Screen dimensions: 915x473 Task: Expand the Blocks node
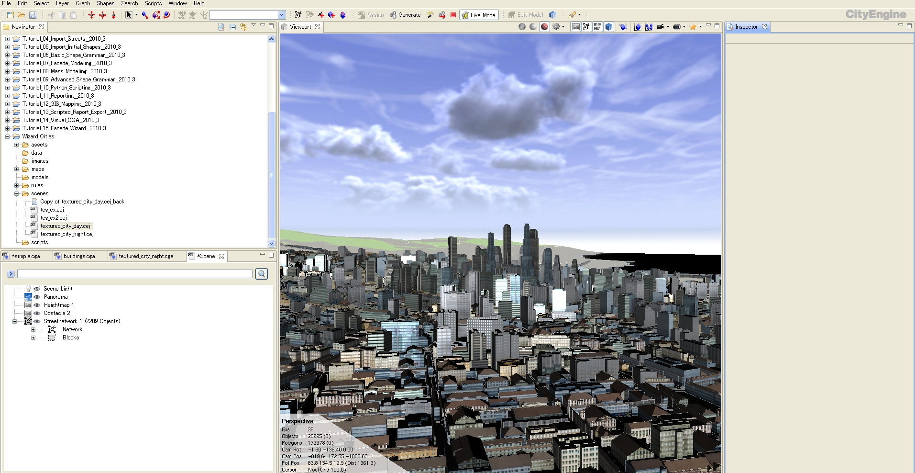[x=33, y=338]
